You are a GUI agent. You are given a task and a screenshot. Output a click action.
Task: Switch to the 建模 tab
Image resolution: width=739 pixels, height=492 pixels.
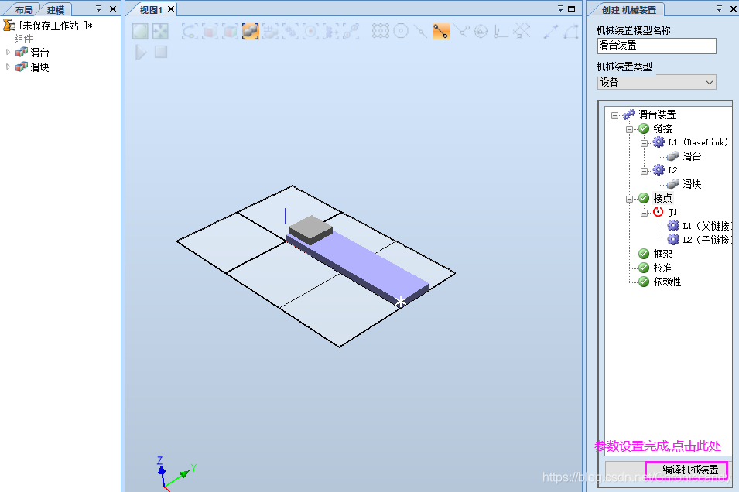click(x=56, y=9)
